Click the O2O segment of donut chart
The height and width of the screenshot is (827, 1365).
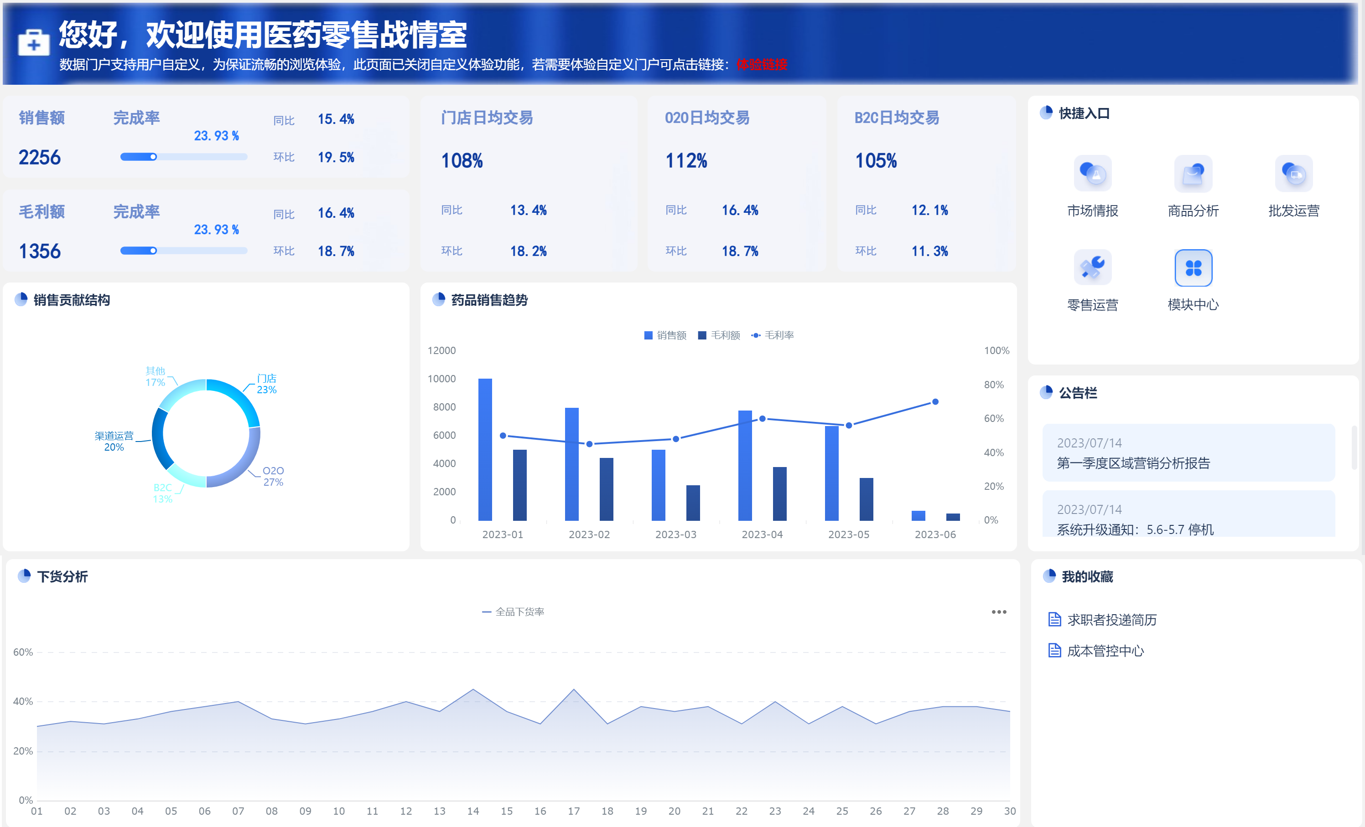pyautogui.click(x=244, y=465)
